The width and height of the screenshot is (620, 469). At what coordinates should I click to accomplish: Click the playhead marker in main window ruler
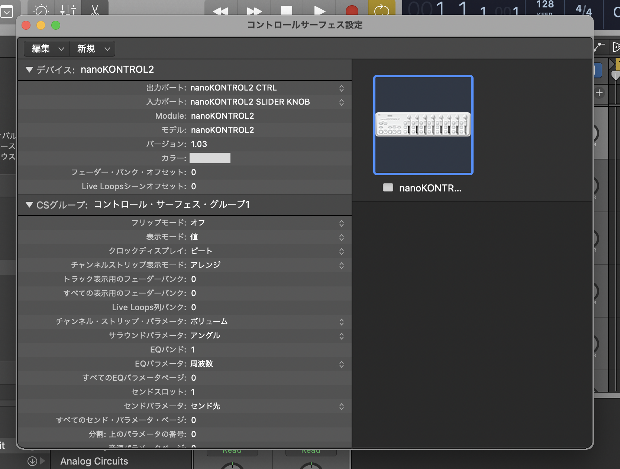pyautogui.click(x=616, y=76)
